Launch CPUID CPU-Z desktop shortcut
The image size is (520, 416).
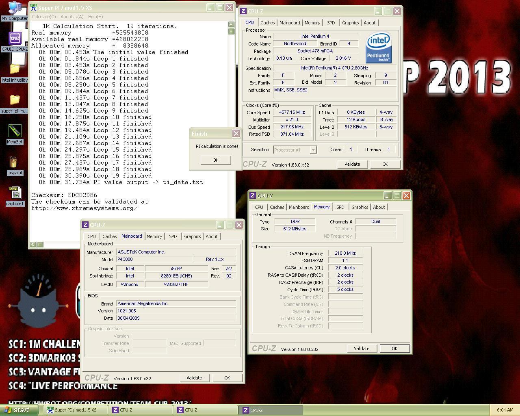click(x=15, y=42)
